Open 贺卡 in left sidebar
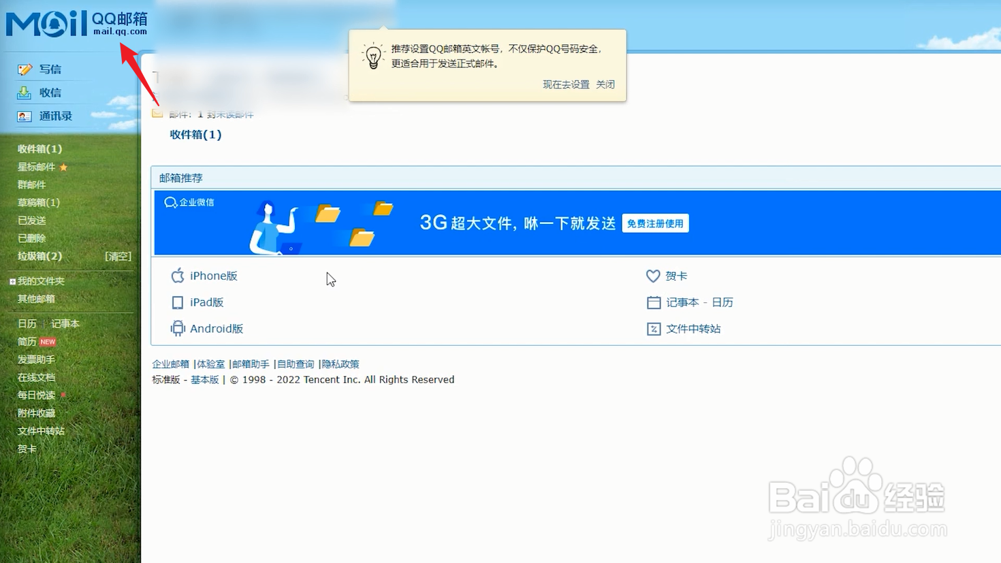 [27, 449]
